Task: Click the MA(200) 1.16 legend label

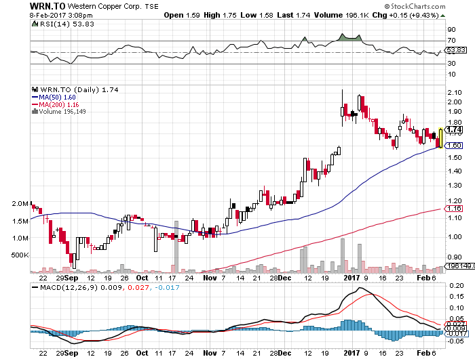Action: click(59, 104)
